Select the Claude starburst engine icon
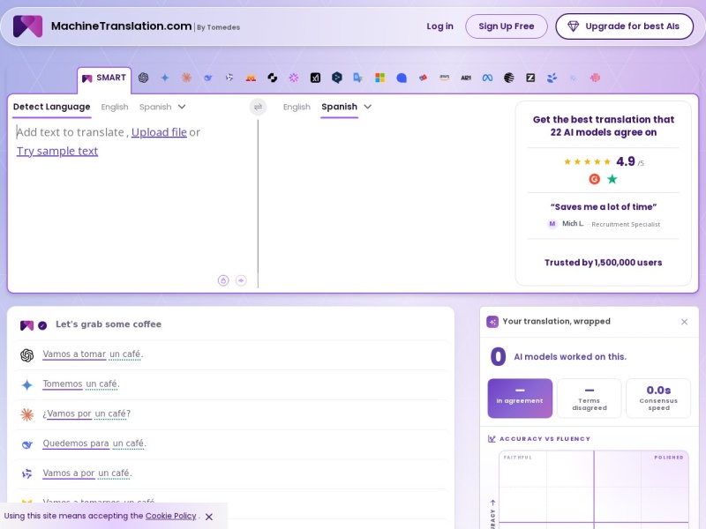 coord(186,78)
